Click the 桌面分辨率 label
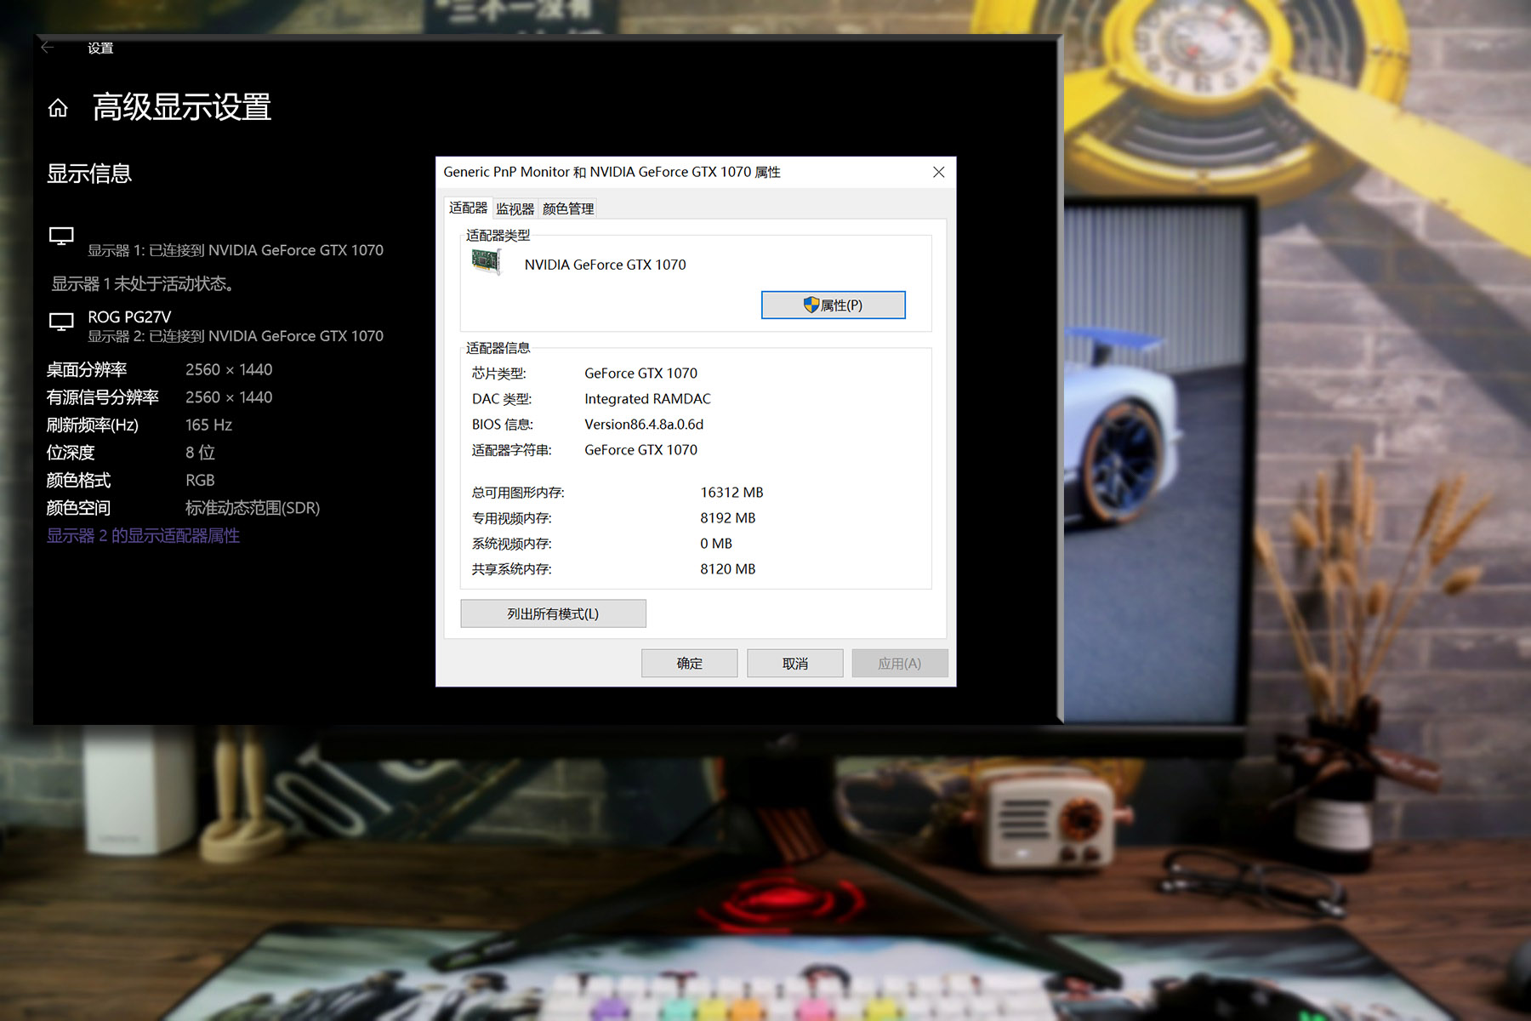This screenshot has width=1531, height=1021. [x=87, y=369]
